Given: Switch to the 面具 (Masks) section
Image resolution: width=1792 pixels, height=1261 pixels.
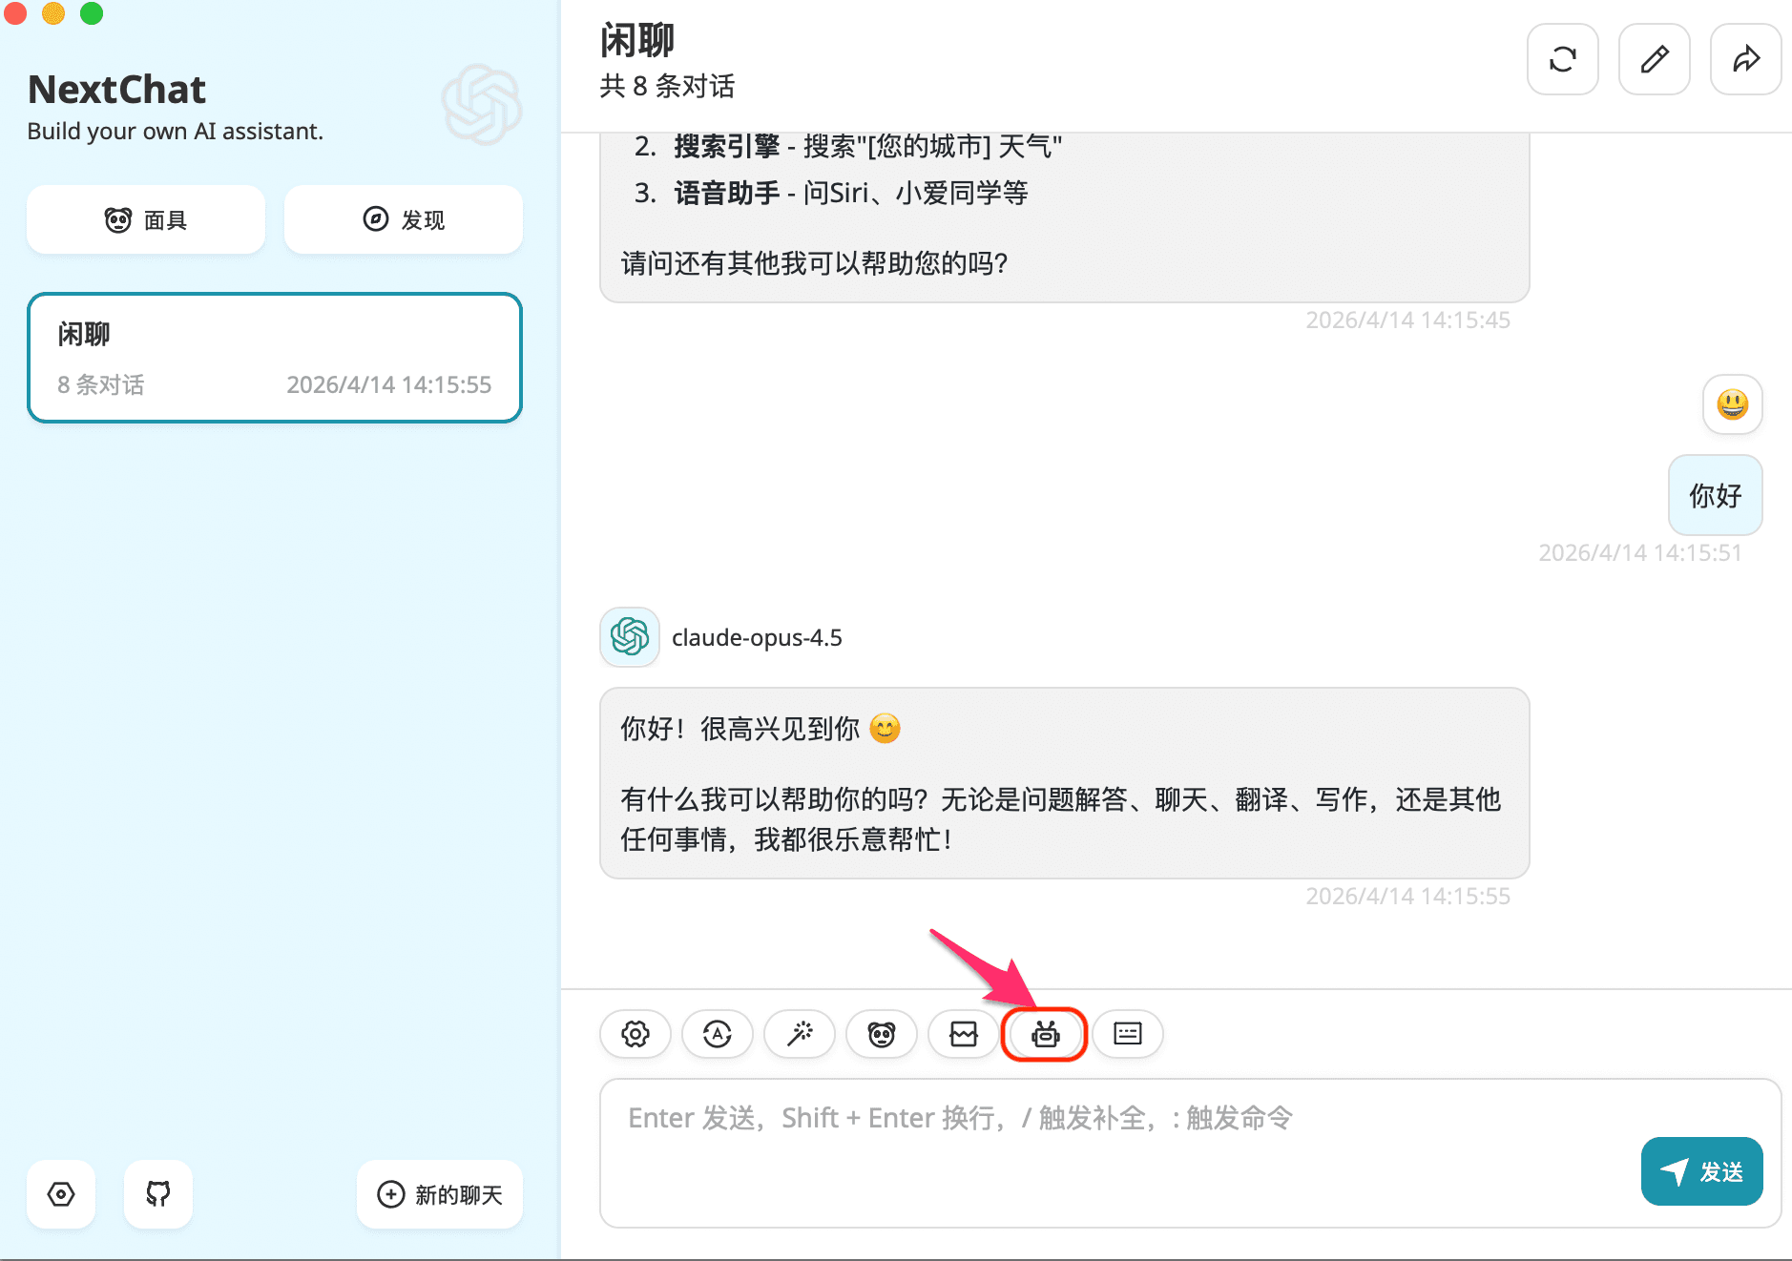Looking at the screenshot, I should [145, 219].
